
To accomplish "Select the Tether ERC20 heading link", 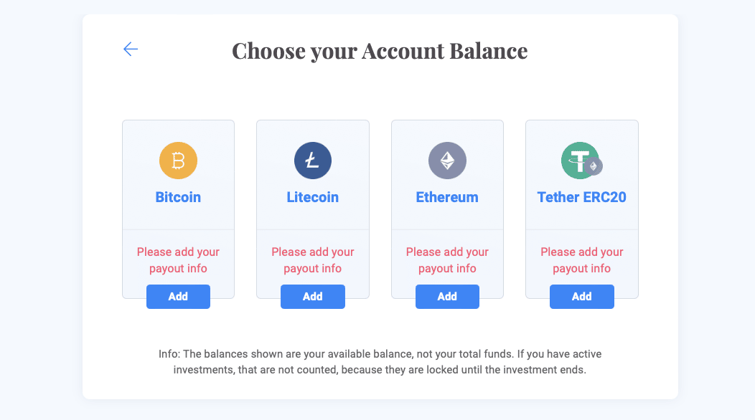I will coord(581,197).
